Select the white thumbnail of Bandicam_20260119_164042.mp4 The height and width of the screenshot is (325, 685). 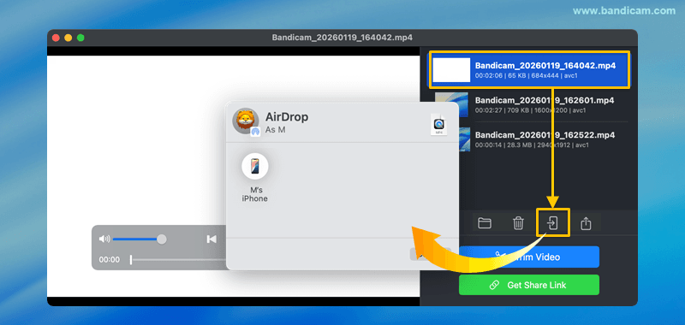coord(451,70)
